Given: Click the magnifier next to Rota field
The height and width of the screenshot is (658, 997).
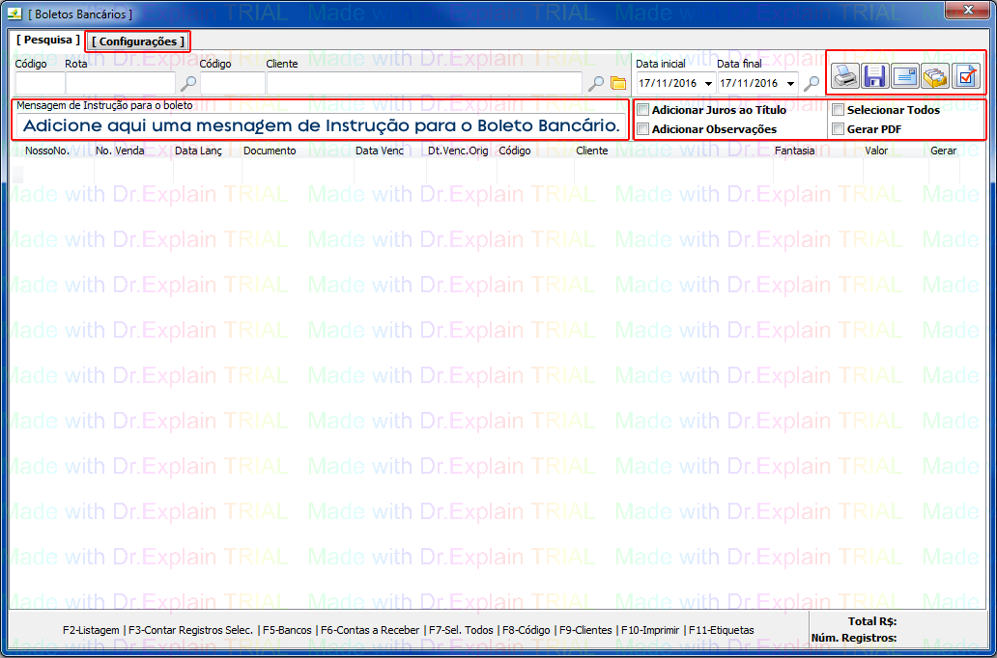Looking at the screenshot, I should point(188,84).
